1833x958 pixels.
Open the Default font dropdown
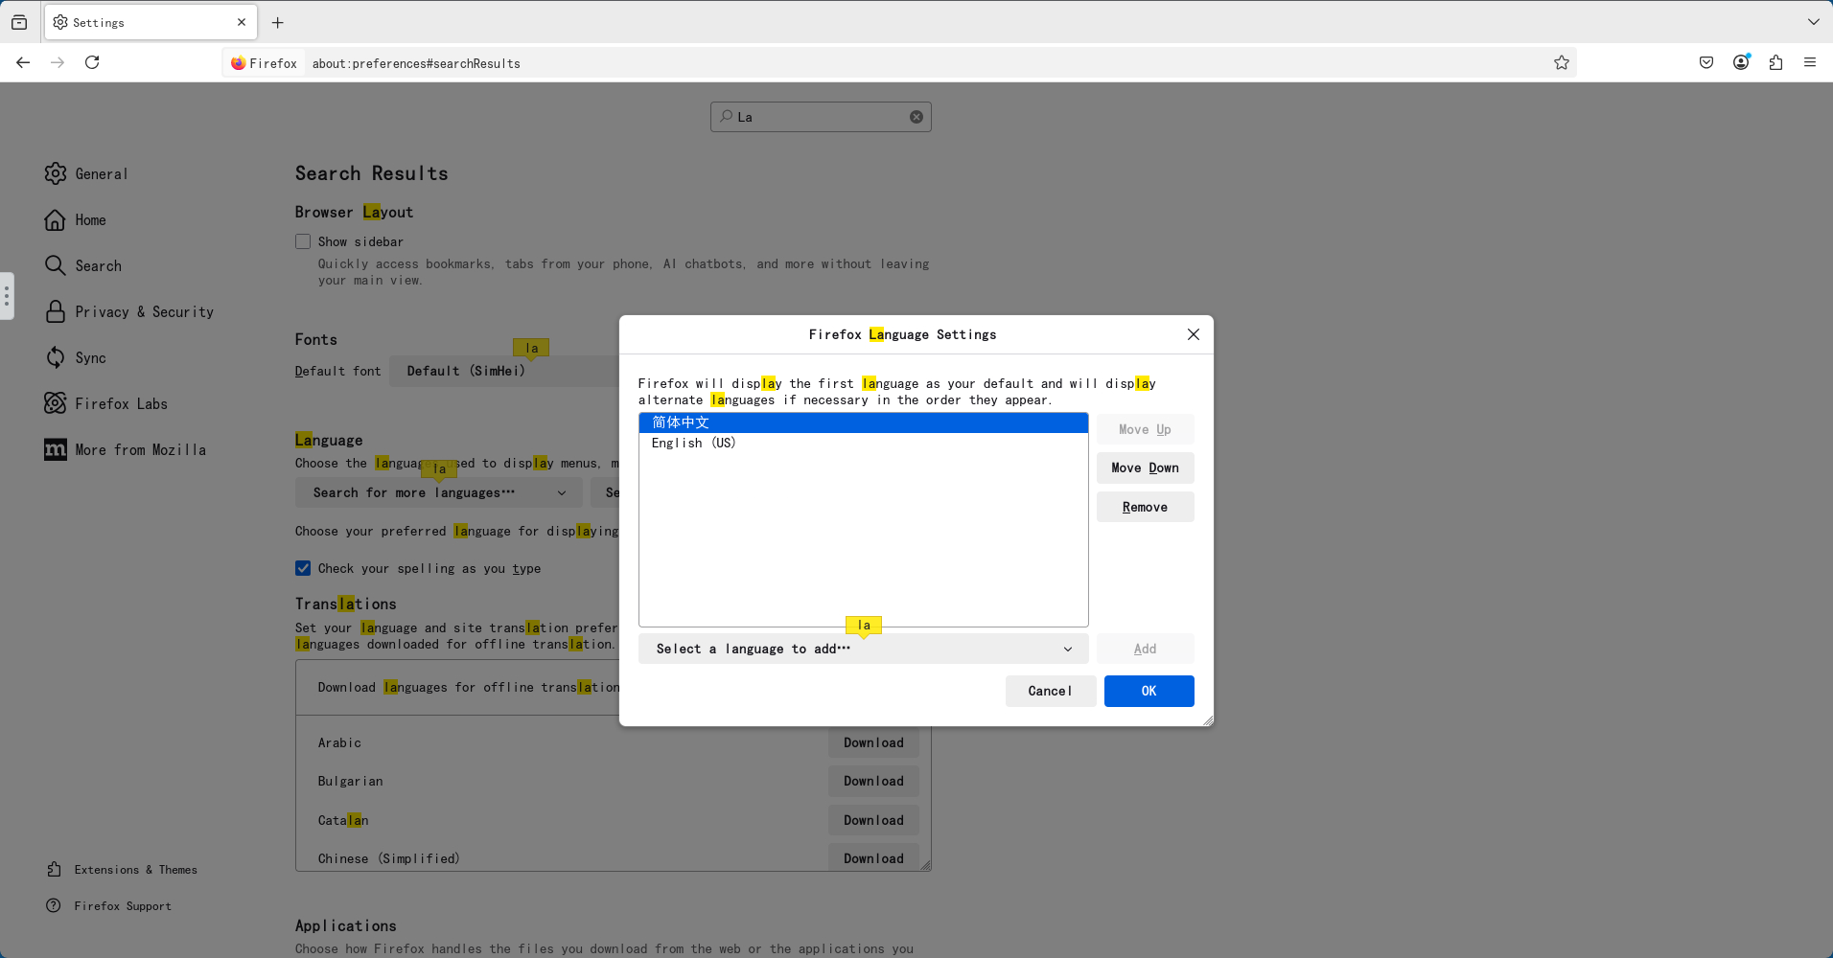(504, 371)
